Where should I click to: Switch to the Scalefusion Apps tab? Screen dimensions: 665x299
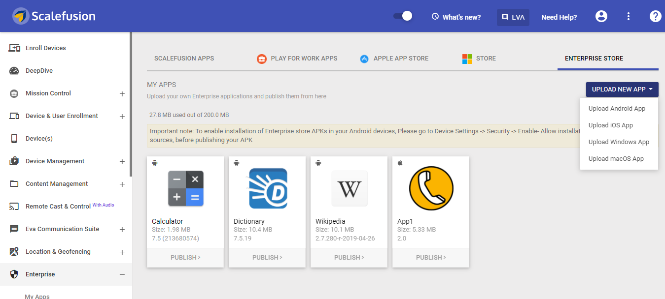[x=184, y=58]
